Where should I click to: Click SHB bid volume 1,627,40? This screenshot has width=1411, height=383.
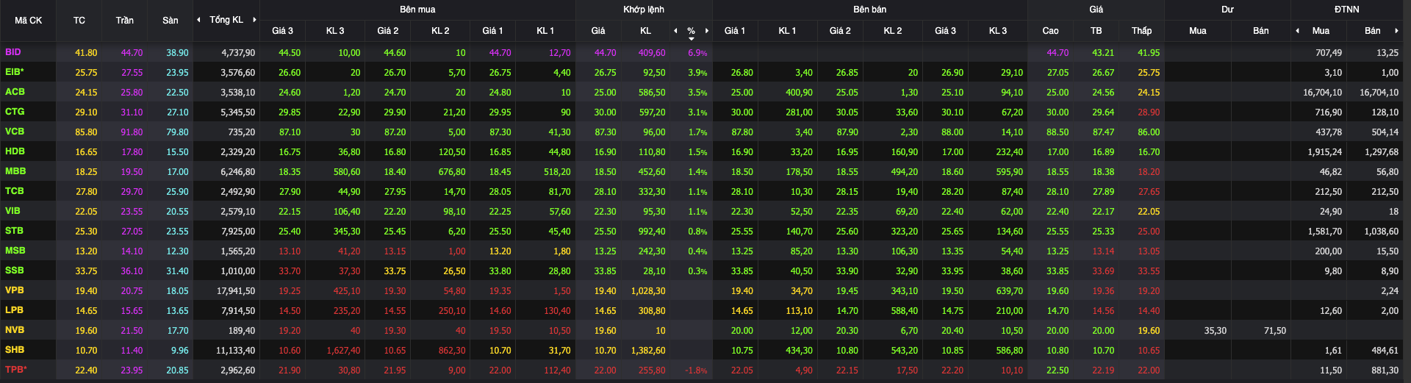[343, 351]
